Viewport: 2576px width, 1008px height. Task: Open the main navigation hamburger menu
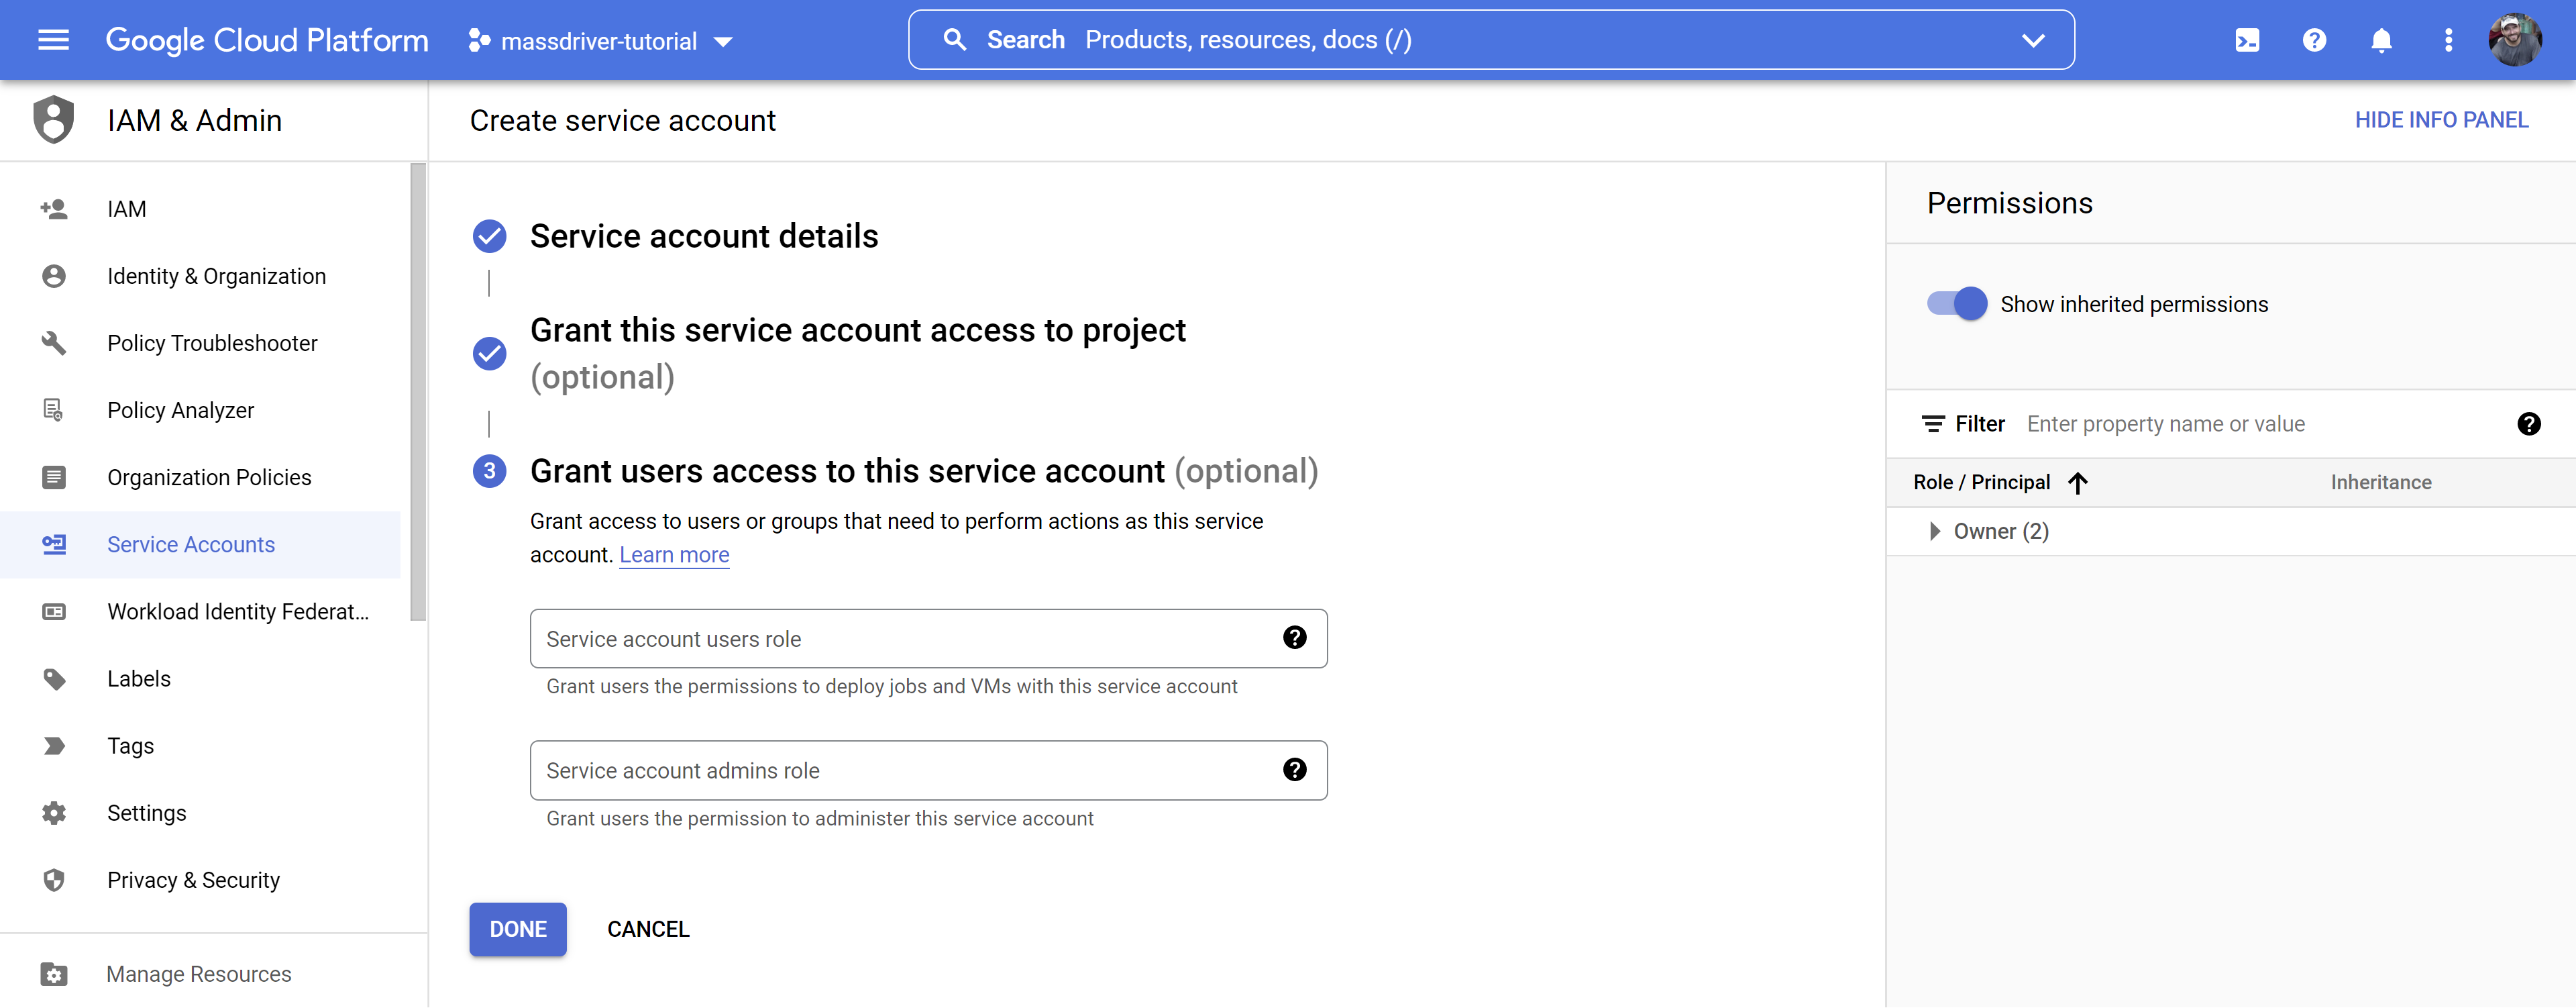(x=53, y=40)
